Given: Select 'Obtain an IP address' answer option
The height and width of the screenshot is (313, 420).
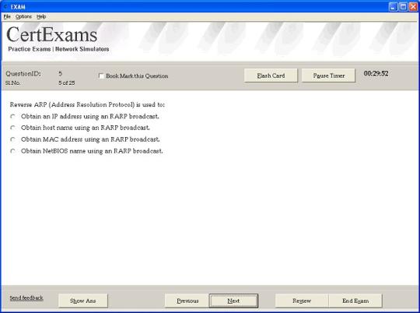Looking at the screenshot, I should pos(12,117).
